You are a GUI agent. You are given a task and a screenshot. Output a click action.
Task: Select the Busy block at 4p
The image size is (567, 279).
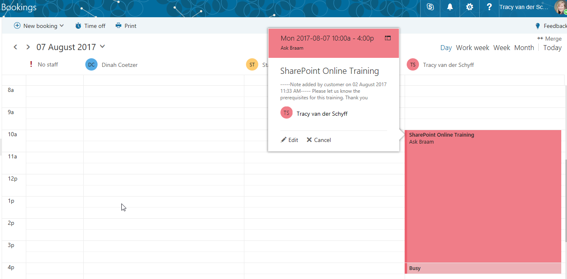click(483, 268)
